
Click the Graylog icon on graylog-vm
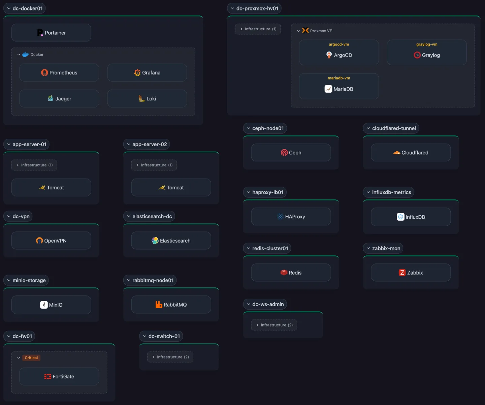(417, 55)
